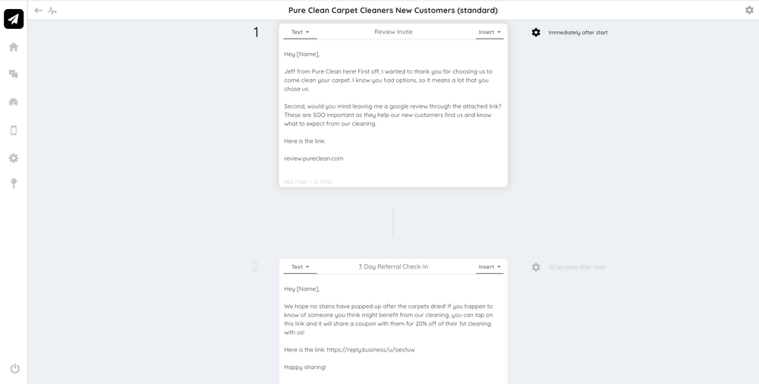Image resolution: width=759 pixels, height=384 pixels.
Task: Click the mobile phone icon in sidebar
Action: (14, 130)
